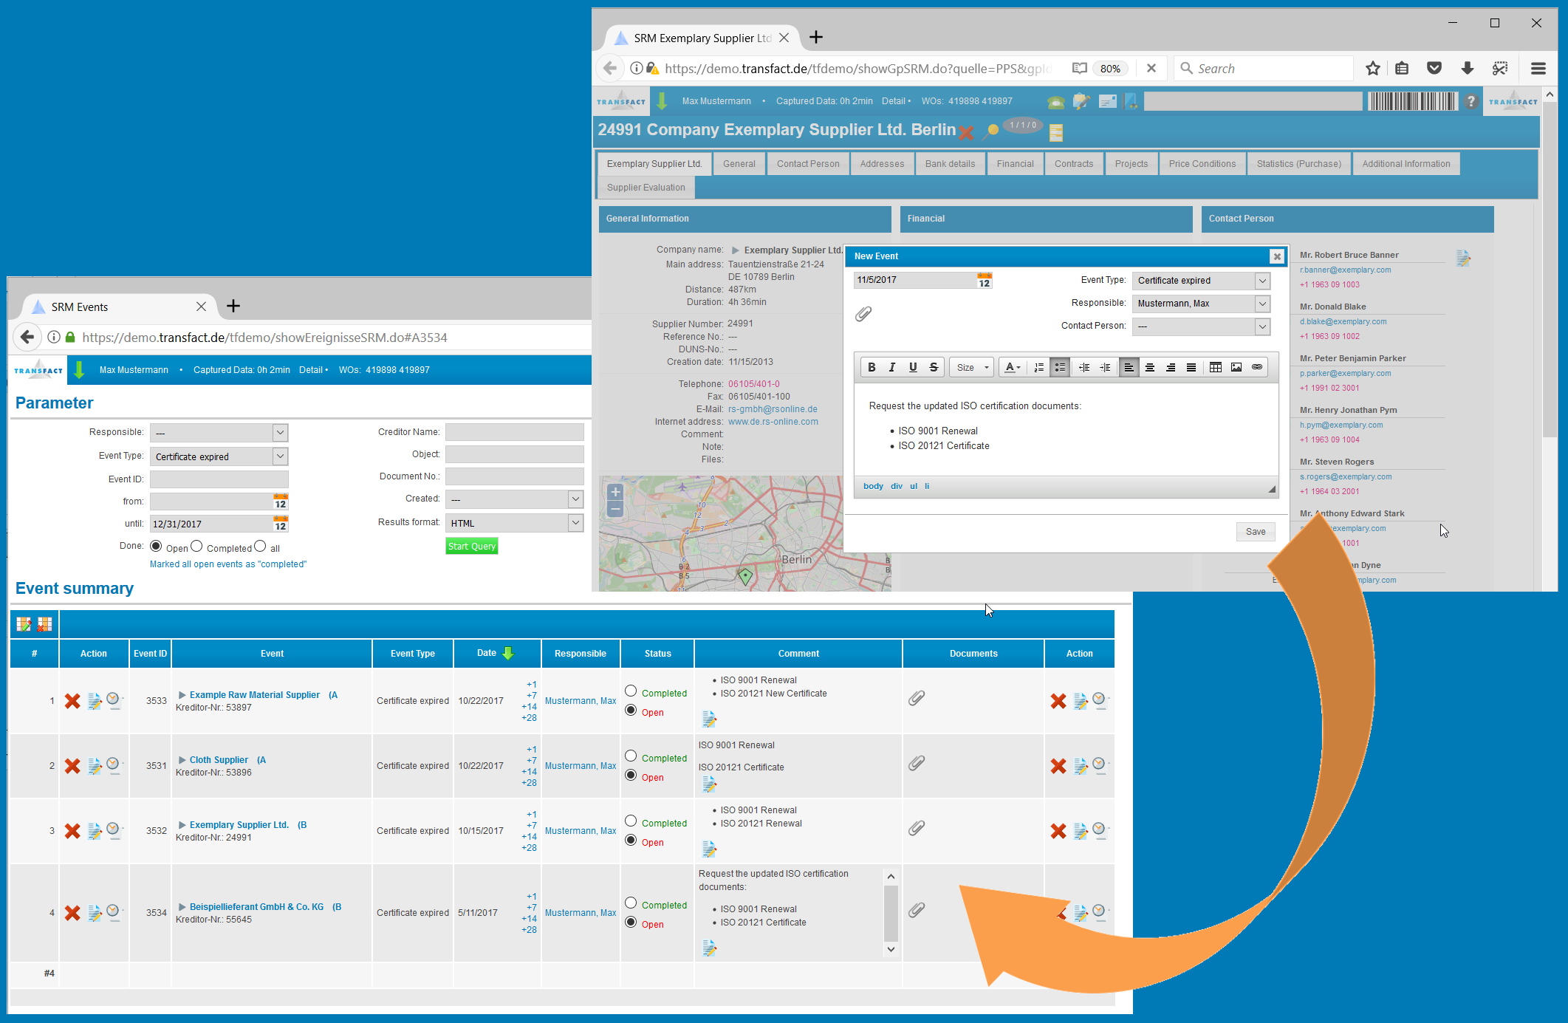Toggle bulleted list in the editor

pyautogui.click(x=1060, y=367)
